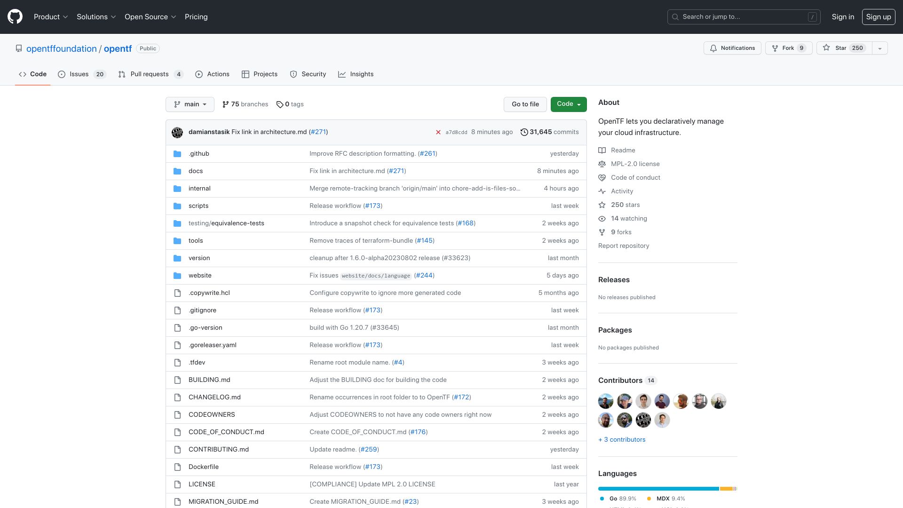
Task: Fork the repository using Fork button
Action: tap(789, 48)
